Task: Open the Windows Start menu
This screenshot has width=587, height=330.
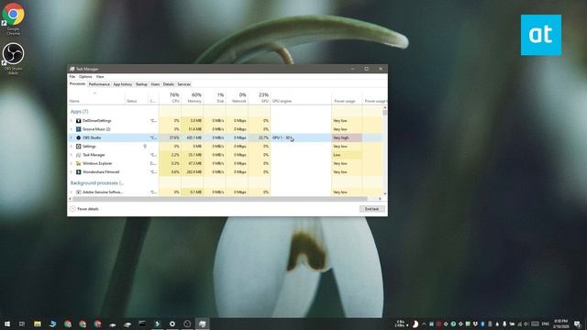Action: click(7, 324)
